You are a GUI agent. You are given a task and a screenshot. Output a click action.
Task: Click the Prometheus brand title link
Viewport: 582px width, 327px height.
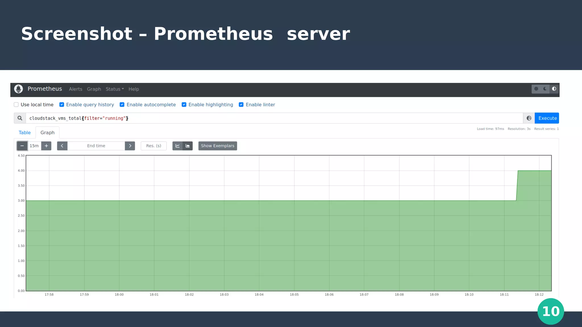click(45, 89)
